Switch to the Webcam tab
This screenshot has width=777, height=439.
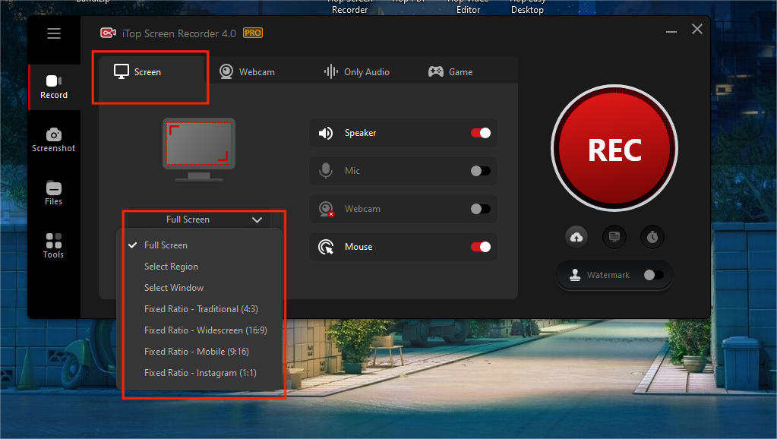coord(248,71)
